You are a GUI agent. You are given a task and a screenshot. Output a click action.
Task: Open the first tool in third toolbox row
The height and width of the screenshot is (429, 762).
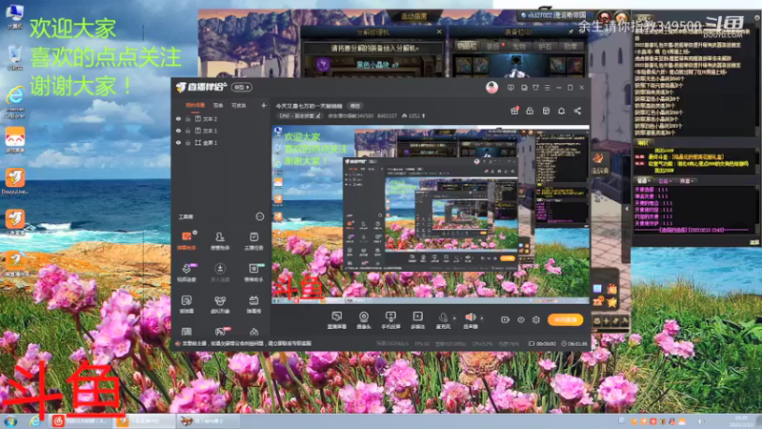pyautogui.click(x=187, y=303)
